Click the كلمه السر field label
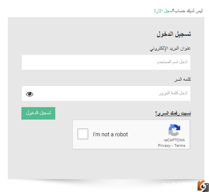Image resolution: width=209 pixels, height=192 pixels. pos(183,79)
